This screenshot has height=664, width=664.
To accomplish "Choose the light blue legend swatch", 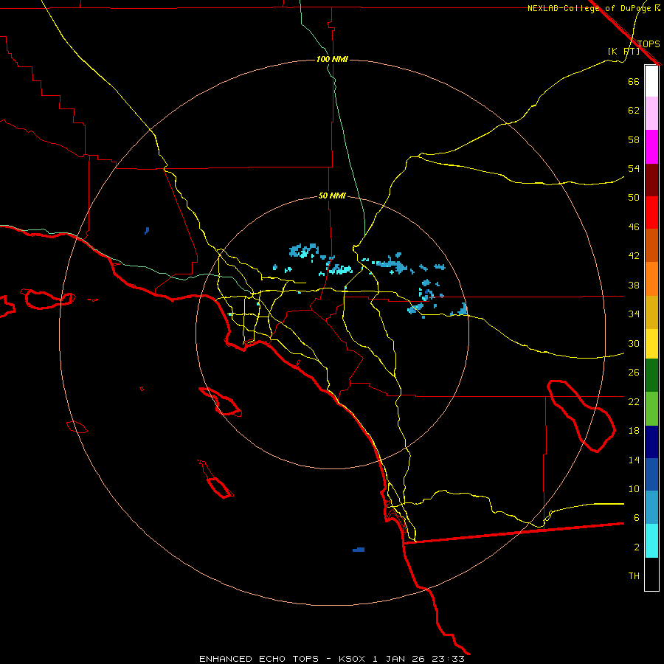I will point(651,508).
